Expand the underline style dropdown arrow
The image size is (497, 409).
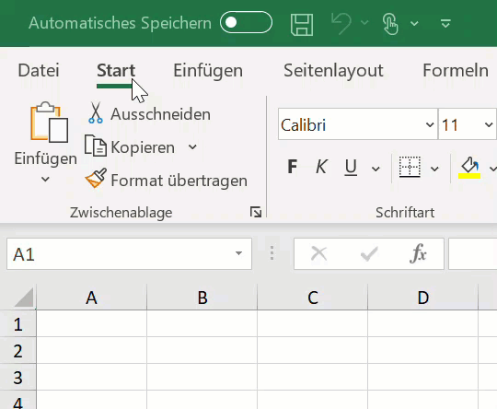[376, 169]
